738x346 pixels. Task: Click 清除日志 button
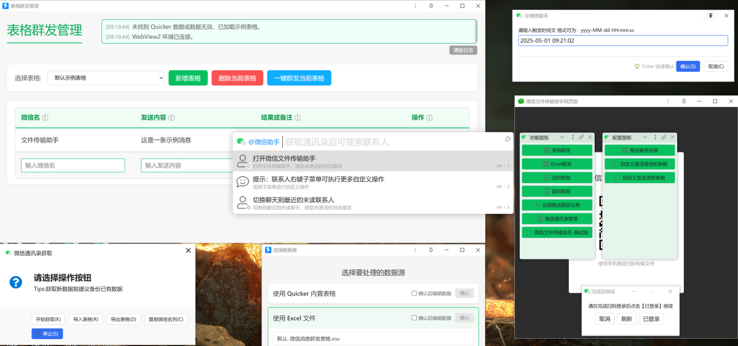463,50
